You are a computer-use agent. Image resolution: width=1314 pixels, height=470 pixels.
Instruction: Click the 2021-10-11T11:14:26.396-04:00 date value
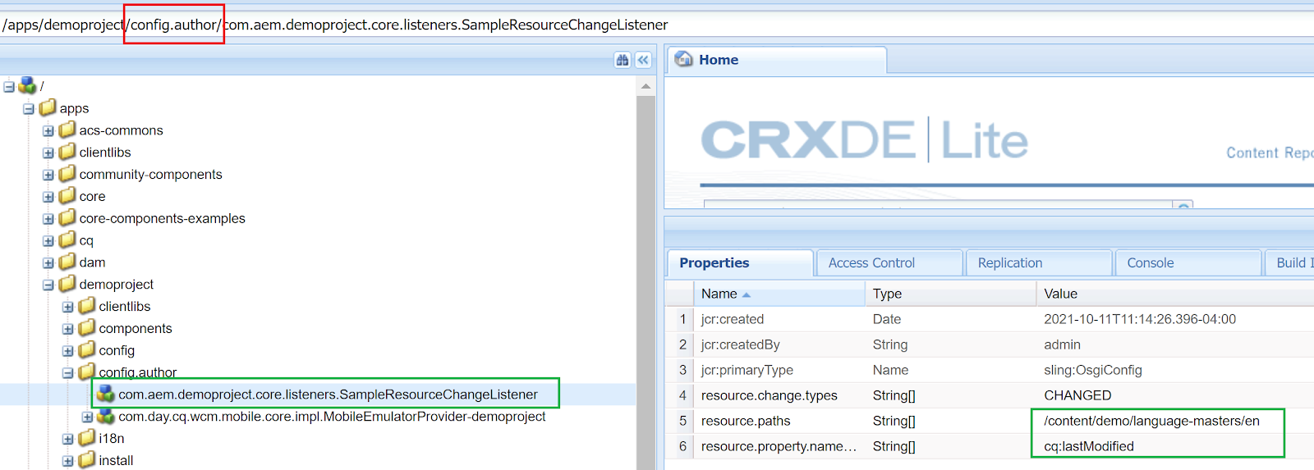(1140, 319)
